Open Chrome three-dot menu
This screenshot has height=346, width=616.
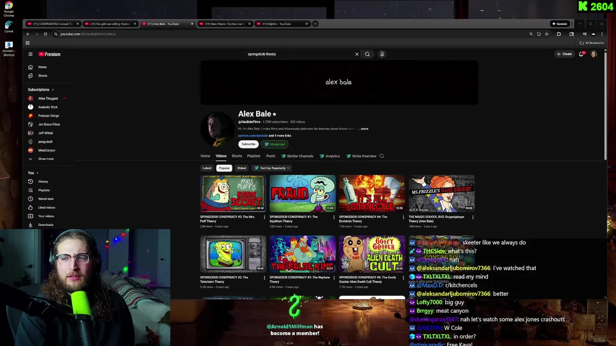point(602,34)
